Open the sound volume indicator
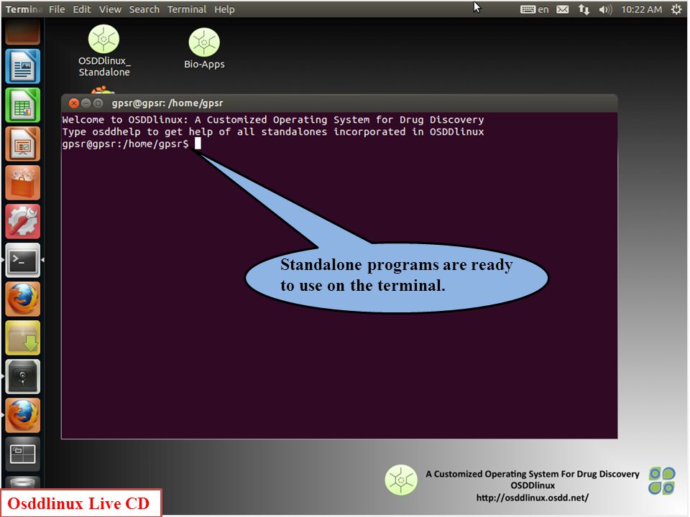The height and width of the screenshot is (517, 690). click(605, 9)
